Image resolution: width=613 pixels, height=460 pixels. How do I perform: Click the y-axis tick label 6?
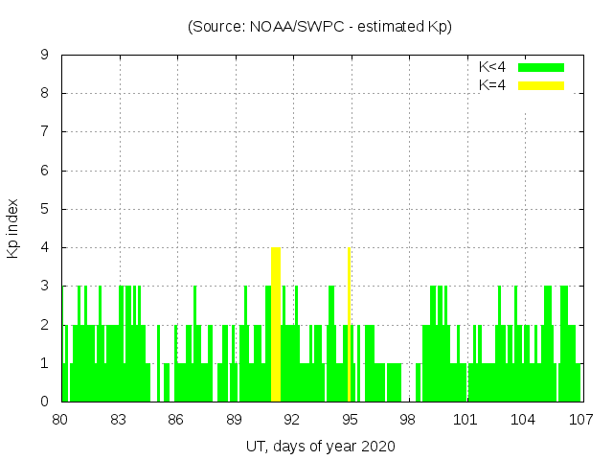point(44,171)
